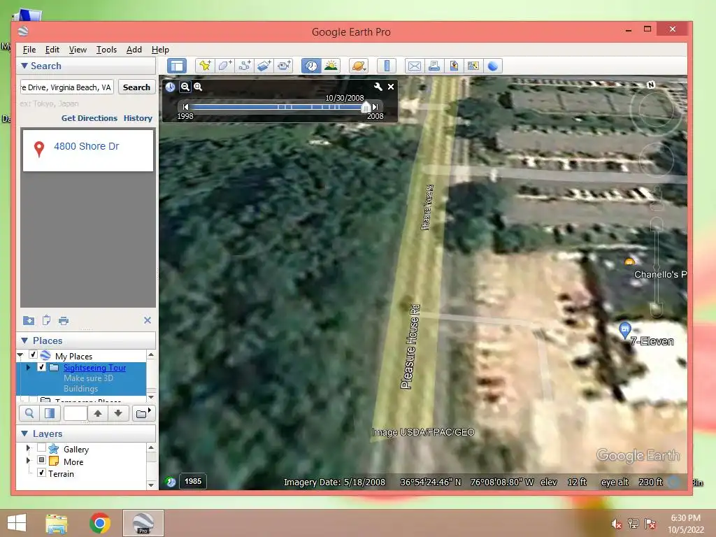This screenshot has height=537, width=716.
Task: Expand the More layer node
Action: 28,461
